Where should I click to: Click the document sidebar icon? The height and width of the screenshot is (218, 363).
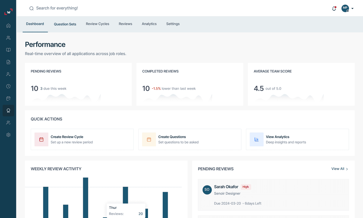[x=8, y=62]
